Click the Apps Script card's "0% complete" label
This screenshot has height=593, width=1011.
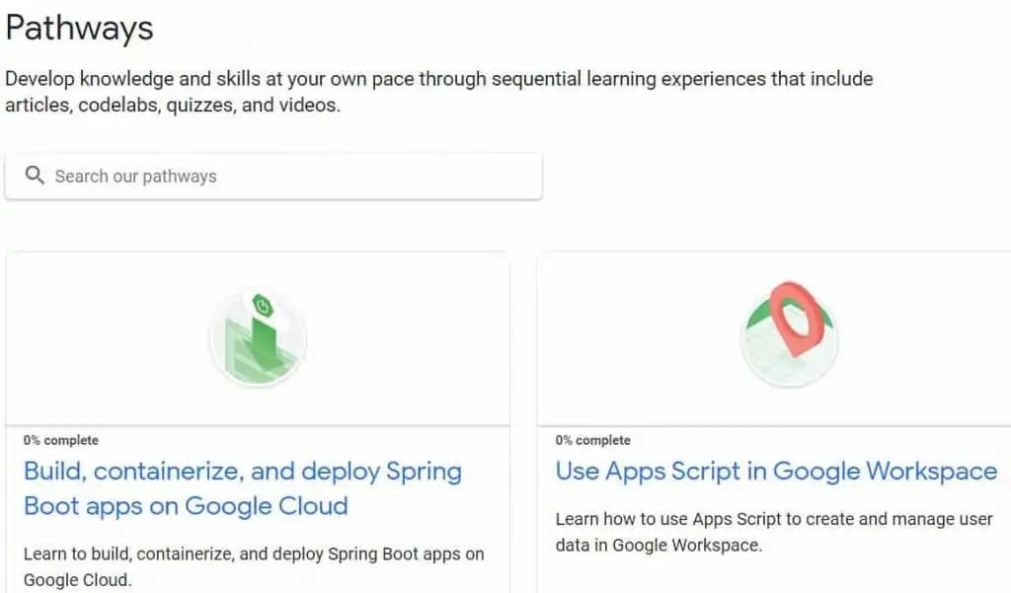click(x=592, y=440)
